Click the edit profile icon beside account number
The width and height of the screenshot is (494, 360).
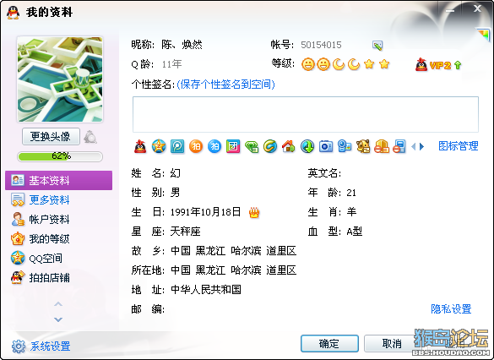pos(377,46)
